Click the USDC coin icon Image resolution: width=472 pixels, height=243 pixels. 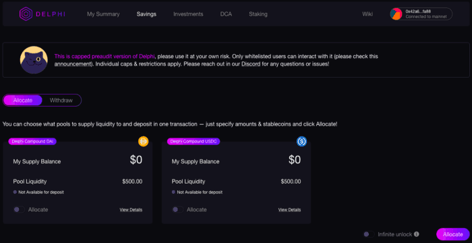(x=301, y=141)
